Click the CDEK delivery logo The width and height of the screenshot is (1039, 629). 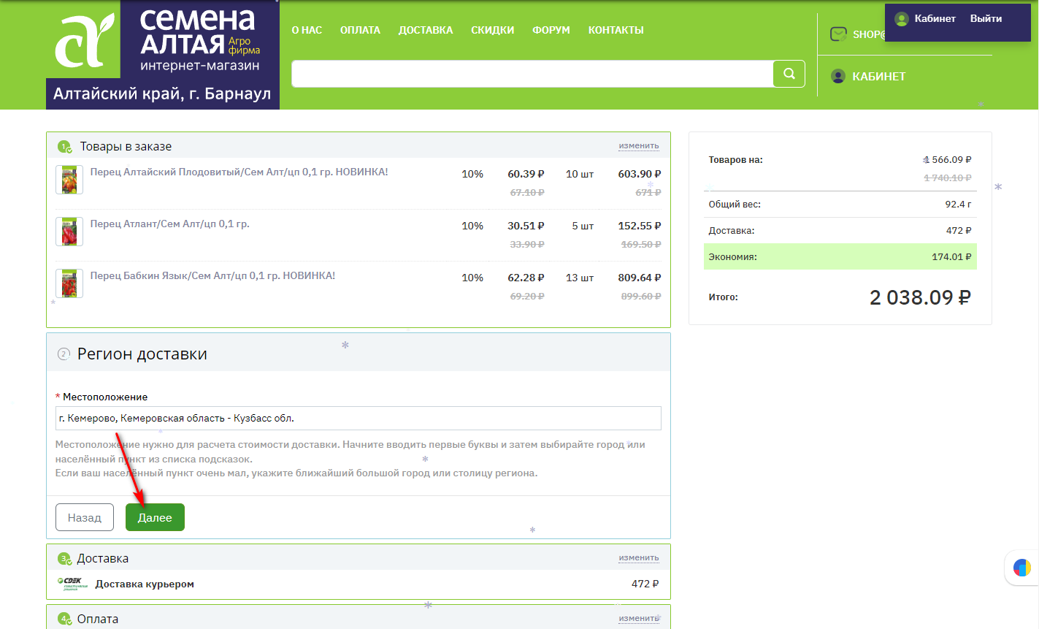(x=72, y=584)
